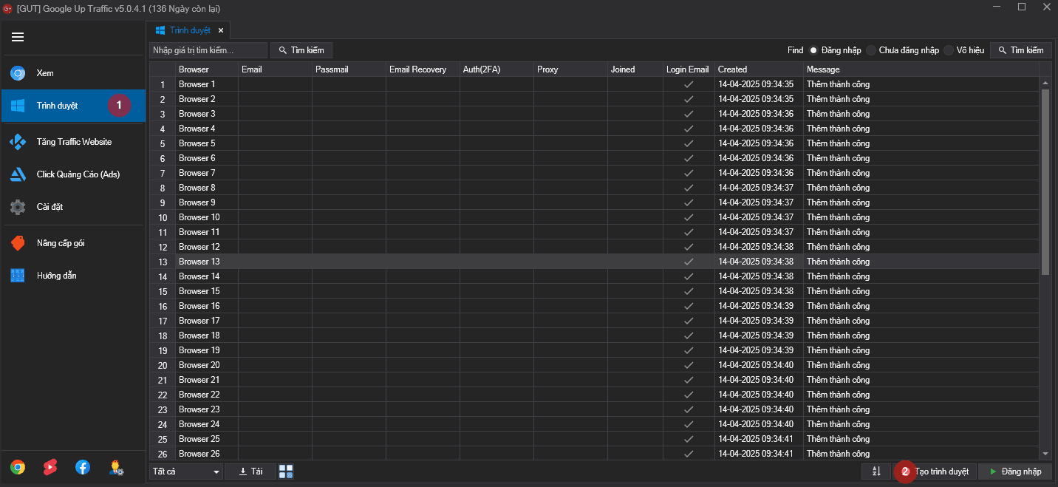The height and width of the screenshot is (487, 1058).
Task: Select the Trình duyệt windows icon in sidebar
Action: coord(18,106)
